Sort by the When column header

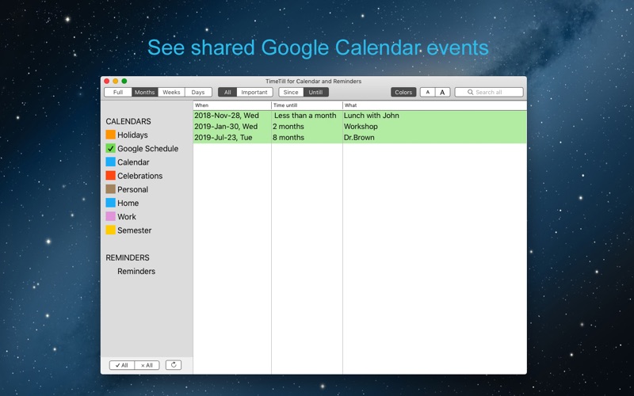pos(232,105)
